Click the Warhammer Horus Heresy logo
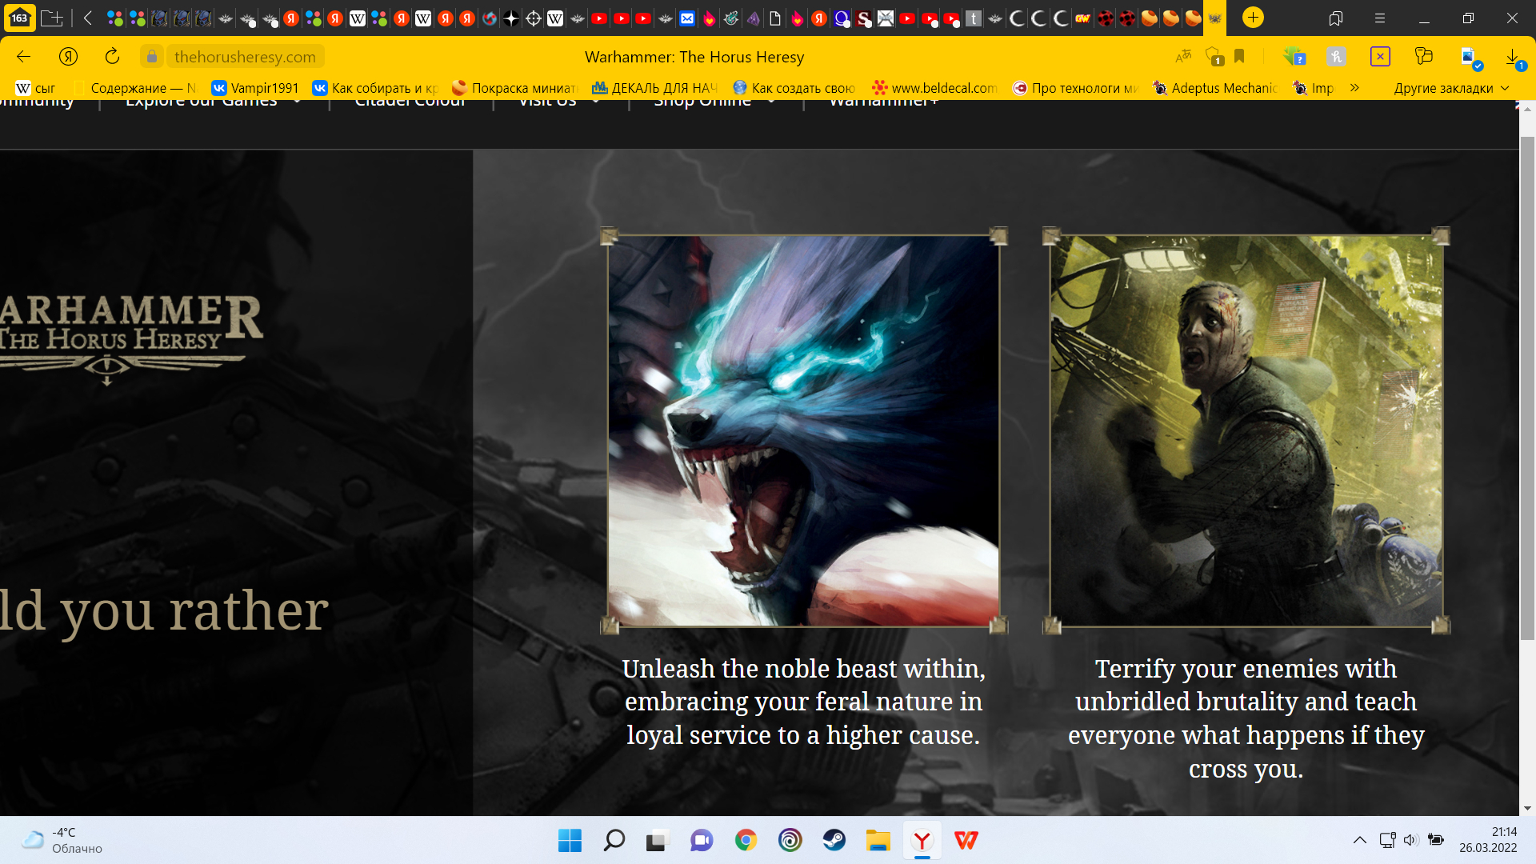1536x864 pixels. (x=131, y=339)
